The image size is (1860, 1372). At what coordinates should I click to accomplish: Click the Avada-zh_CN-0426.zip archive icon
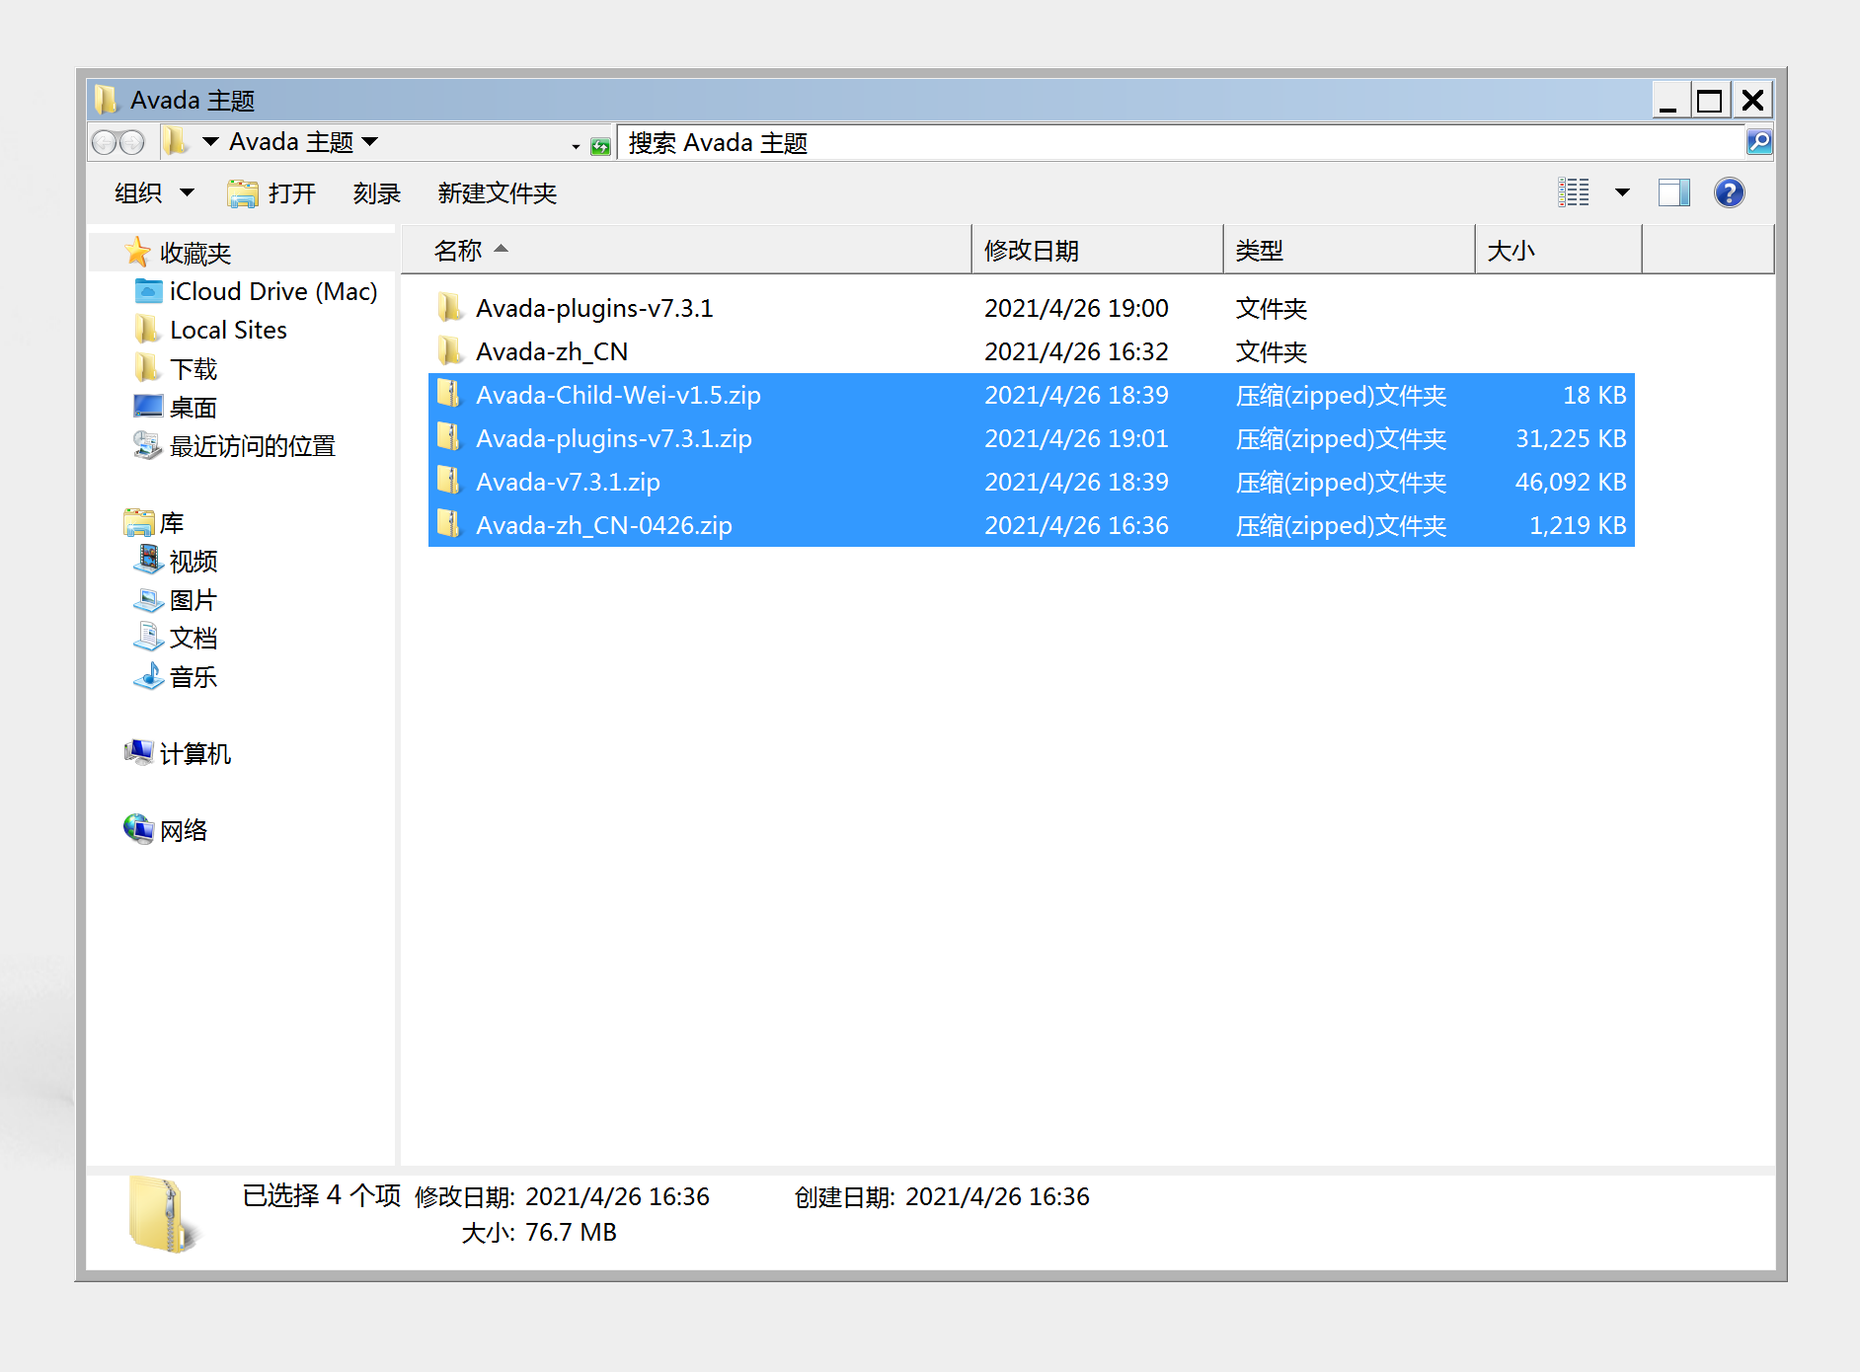(450, 525)
